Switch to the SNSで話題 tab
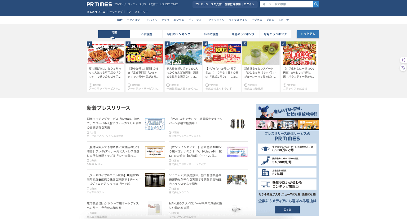Viewport: 407px width, 219px height. tap(211, 34)
